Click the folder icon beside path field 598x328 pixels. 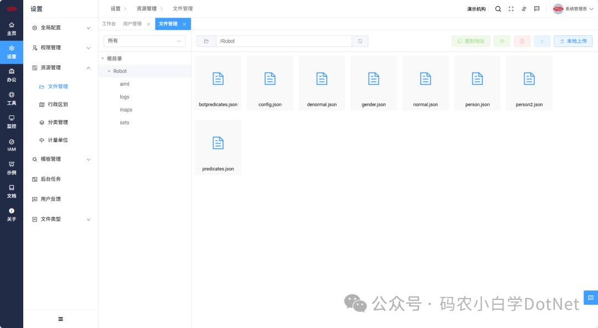click(207, 41)
